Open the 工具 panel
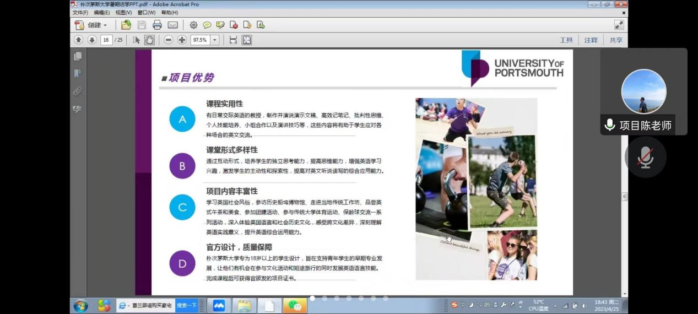The height and width of the screenshot is (314, 698). pyautogui.click(x=566, y=40)
